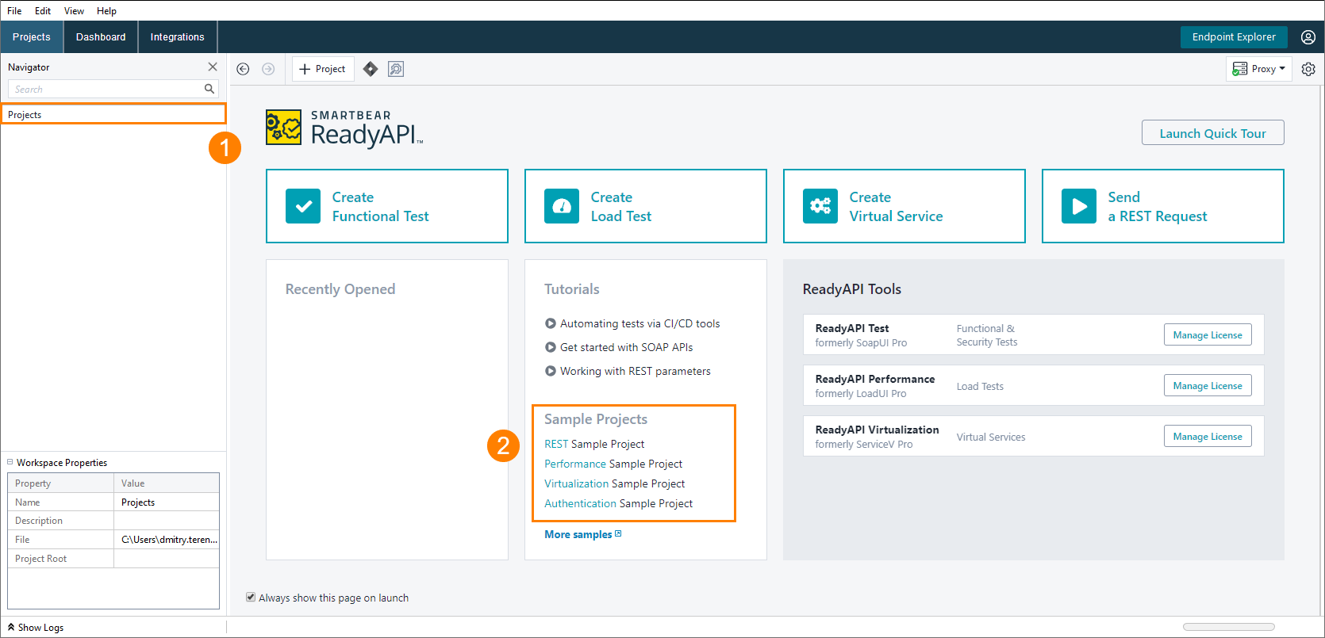Screen dimensions: 1325x638
Task: Click the add Project button
Action: pyautogui.click(x=323, y=69)
